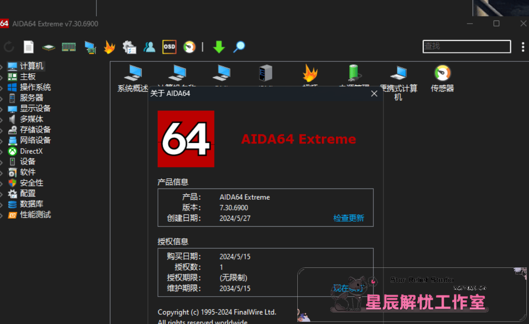
Task: Click the two-users remote icon in toolbar
Action: click(x=149, y=47)
